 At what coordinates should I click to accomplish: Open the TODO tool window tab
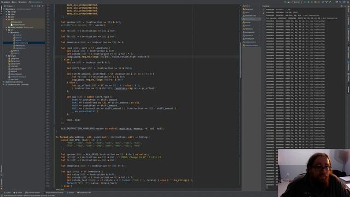(18, 193)
